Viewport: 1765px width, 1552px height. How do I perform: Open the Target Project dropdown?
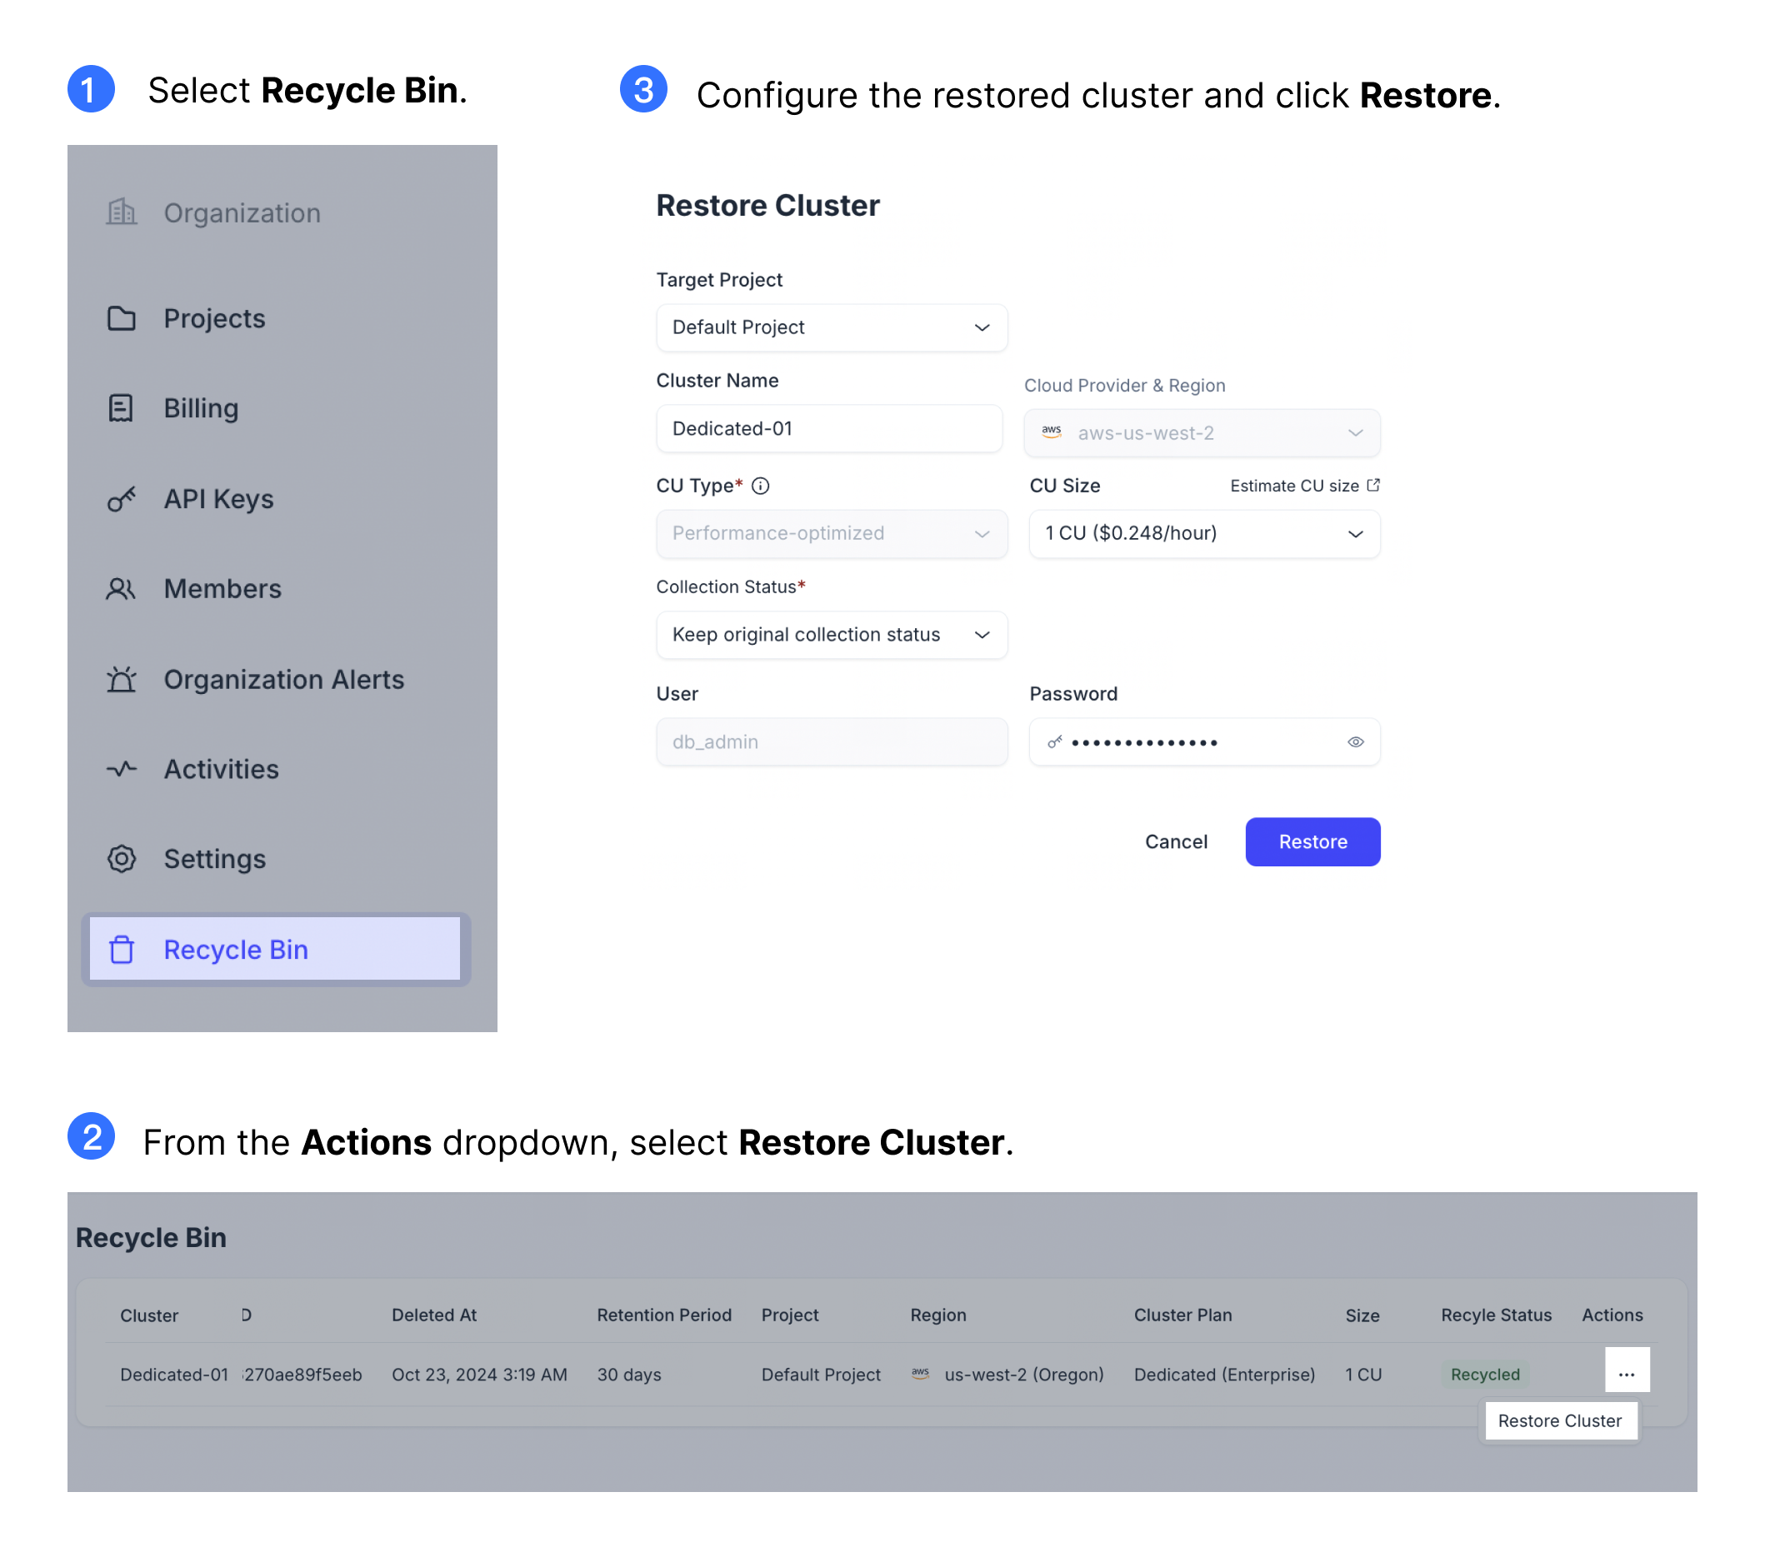(831, 328)
